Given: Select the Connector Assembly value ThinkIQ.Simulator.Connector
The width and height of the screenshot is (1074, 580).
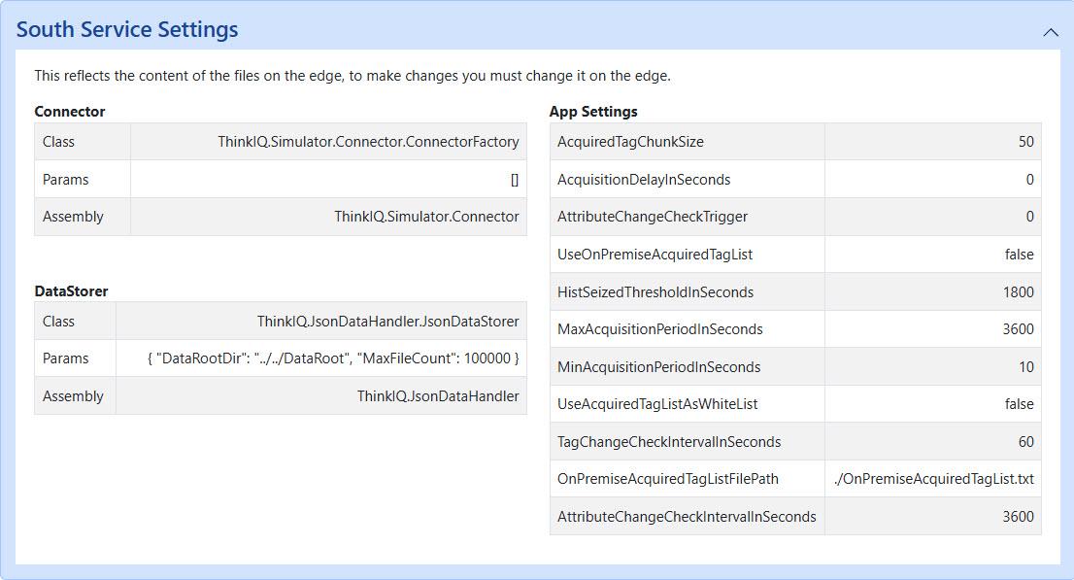Looking at the screenshot, I should pyautogui.click(x=426, y=217).
